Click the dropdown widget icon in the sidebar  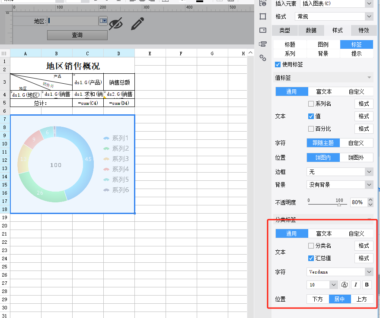coord(262,30)
